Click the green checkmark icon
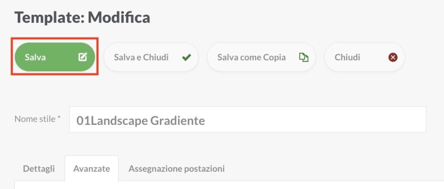Screen dimensions: 444x189 tap(186, 57)
